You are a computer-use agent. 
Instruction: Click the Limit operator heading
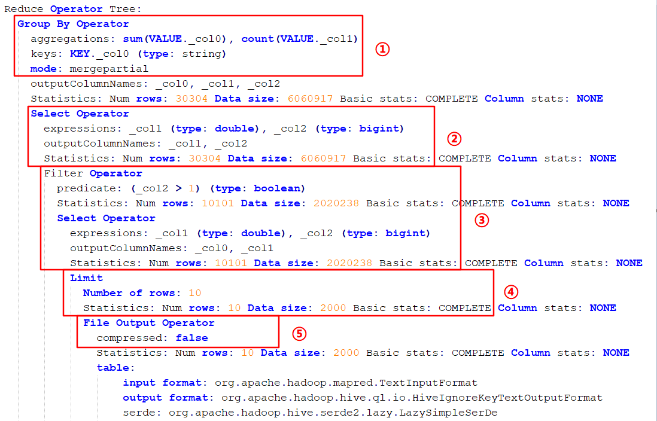coord(86,278)
